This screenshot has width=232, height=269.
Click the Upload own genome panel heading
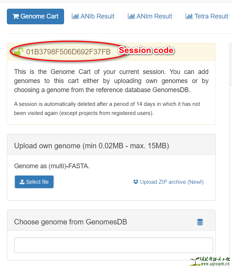[x=92, y=146]
